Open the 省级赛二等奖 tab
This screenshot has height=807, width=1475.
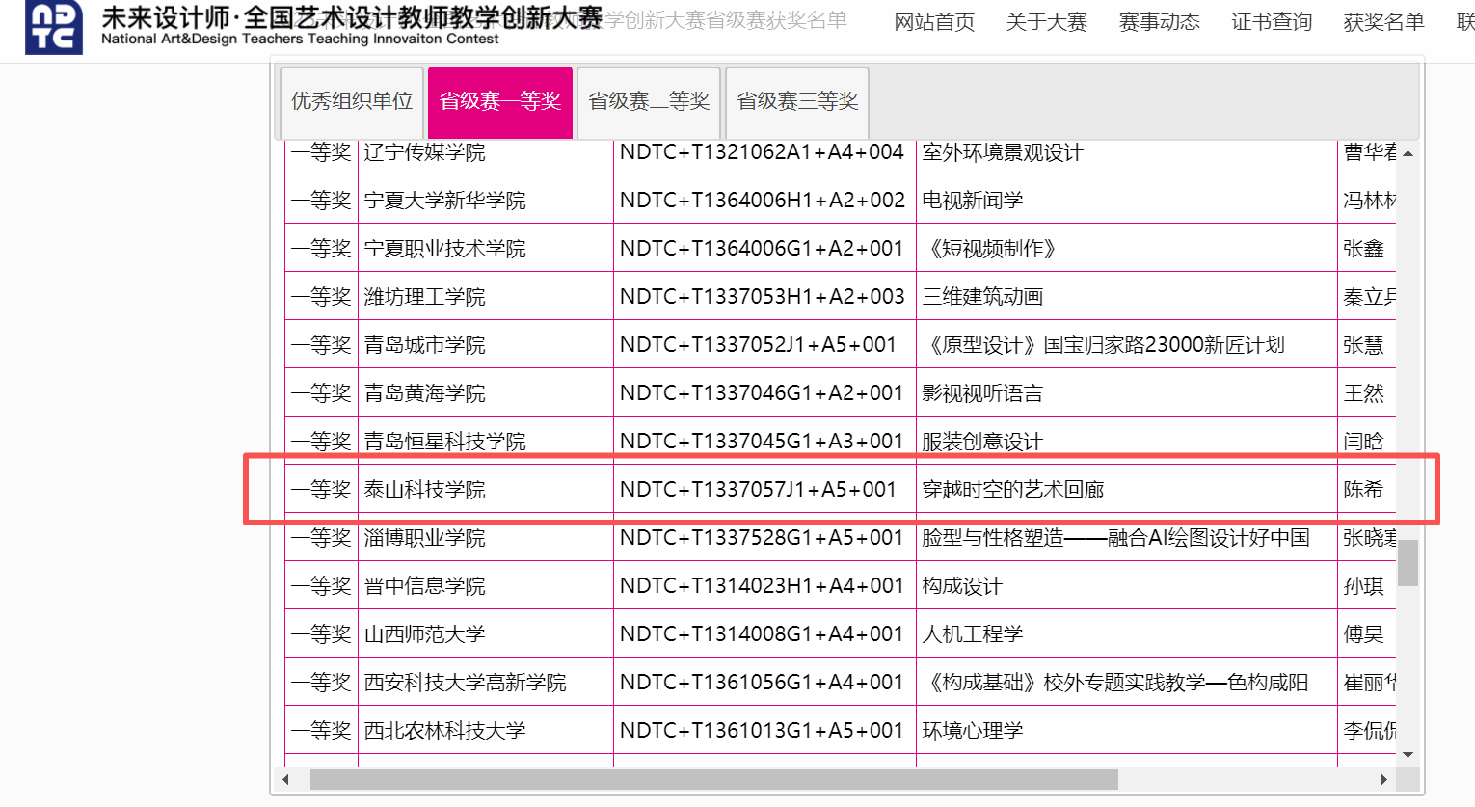pyautogui.click(x=649, y=101)
